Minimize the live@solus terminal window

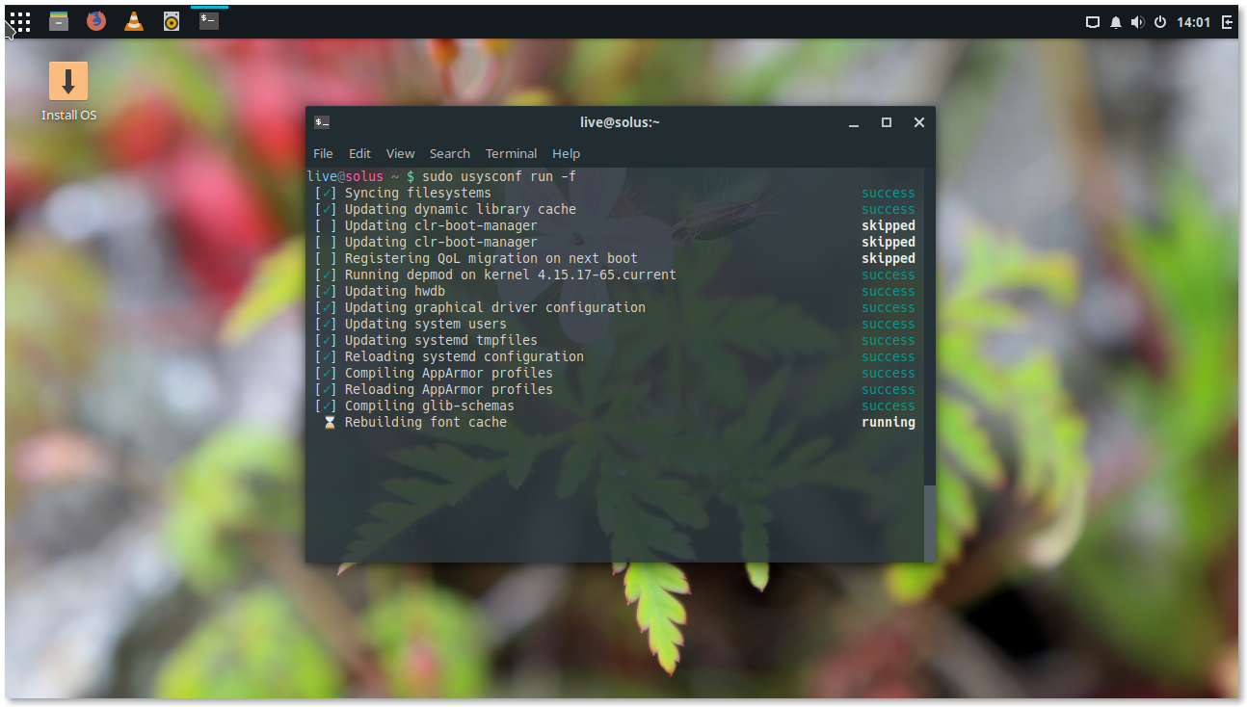pos(854,122)
